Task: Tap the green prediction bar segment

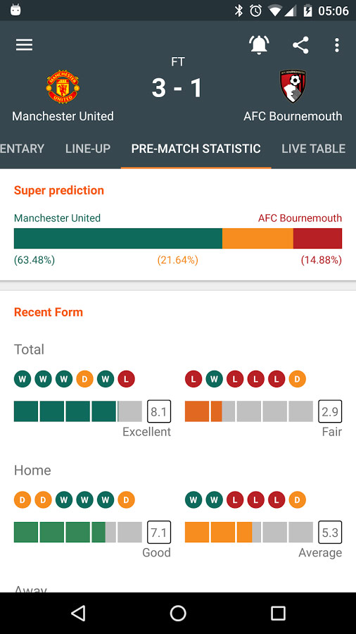Action: 118,239
